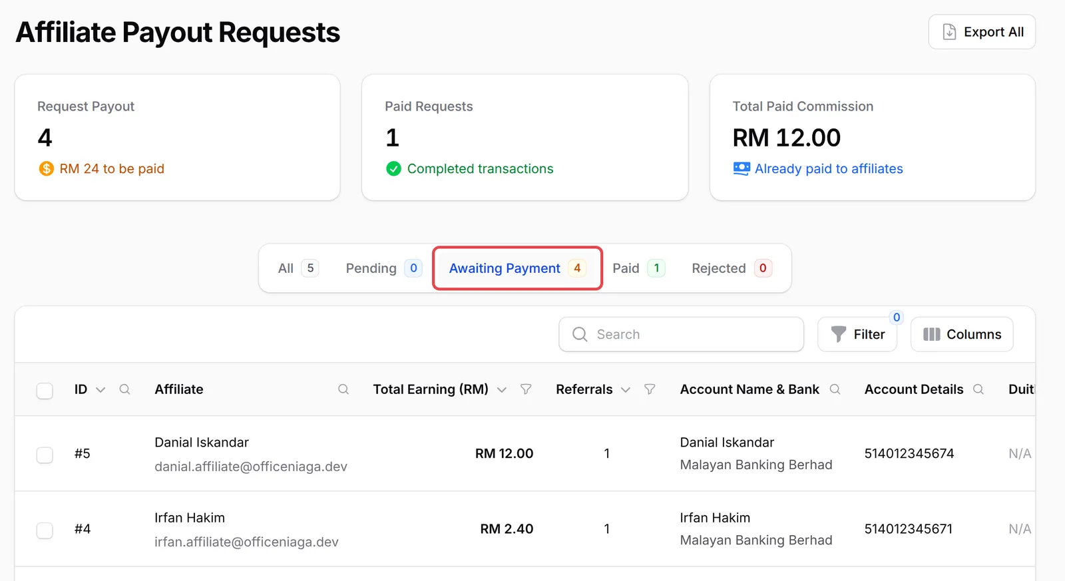Click the search icon in ID column
Screen dimensions: 1065x581
(124, 389)
